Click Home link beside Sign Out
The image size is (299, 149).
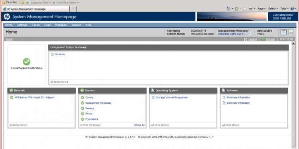point(276,18)
